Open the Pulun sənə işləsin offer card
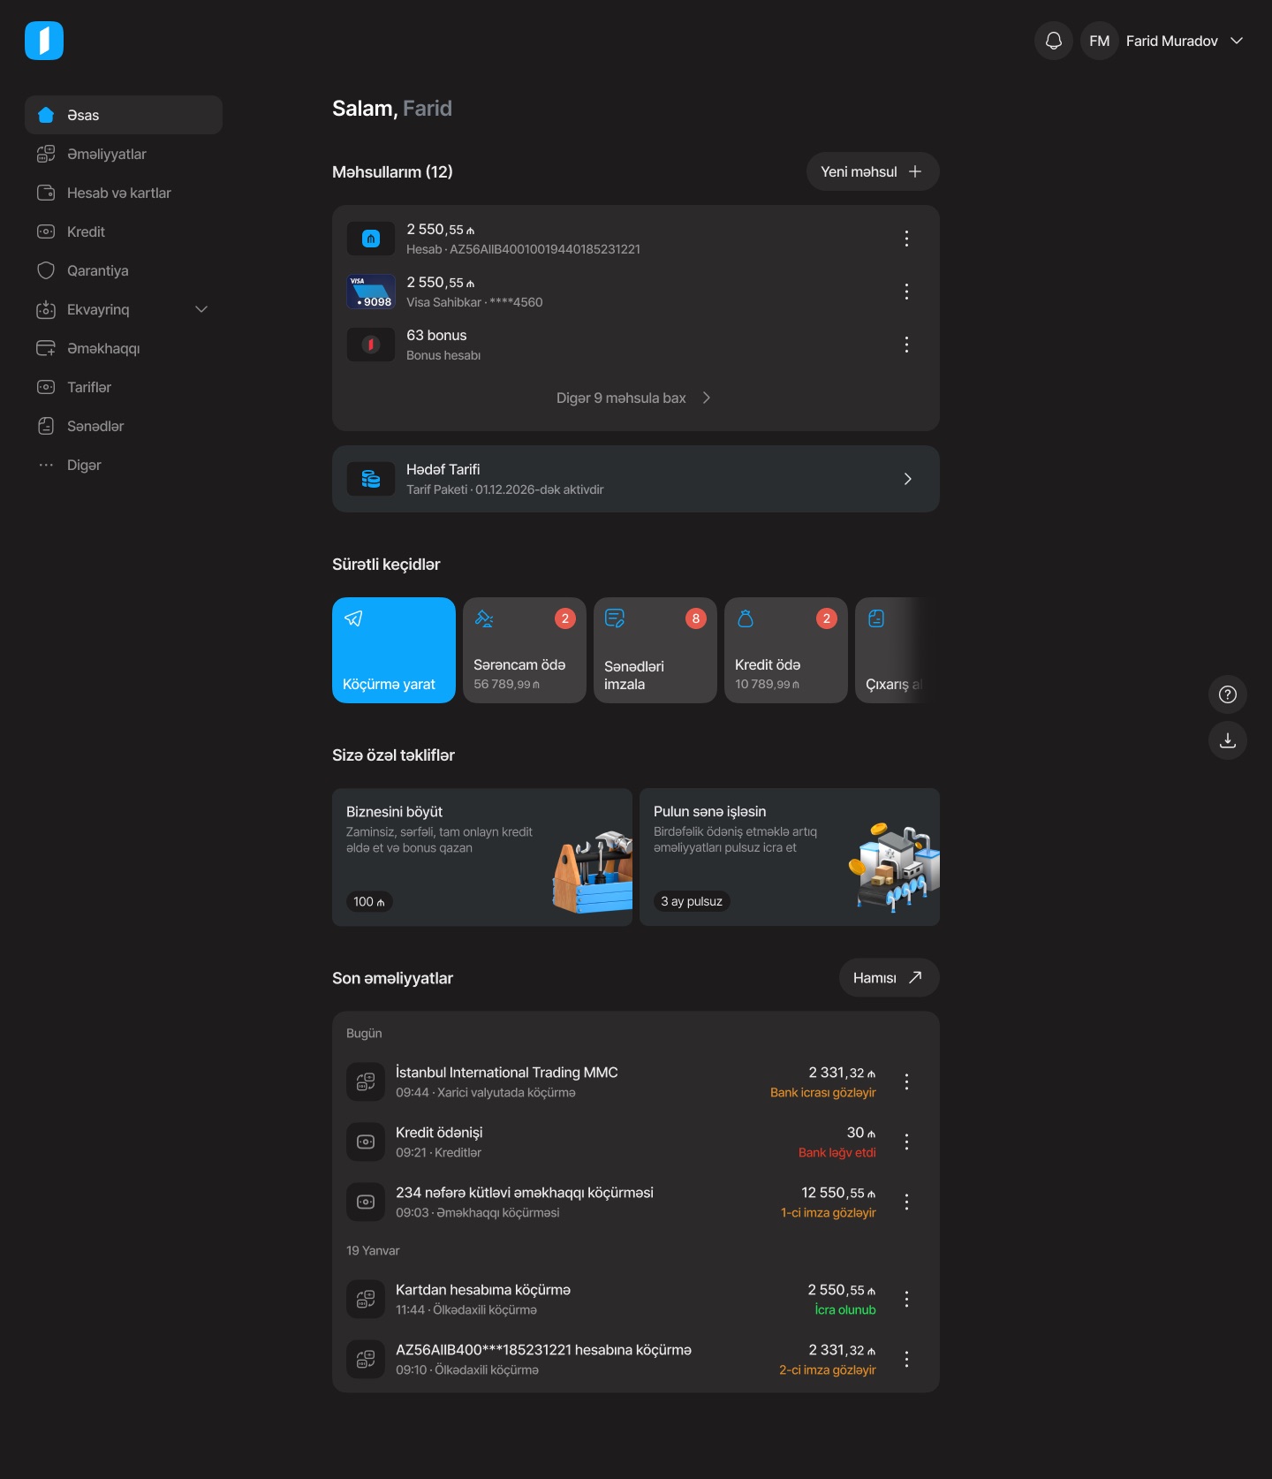Image resolution: width=1272 pixels, height=1479 pixels. click(x=790, y=857)
